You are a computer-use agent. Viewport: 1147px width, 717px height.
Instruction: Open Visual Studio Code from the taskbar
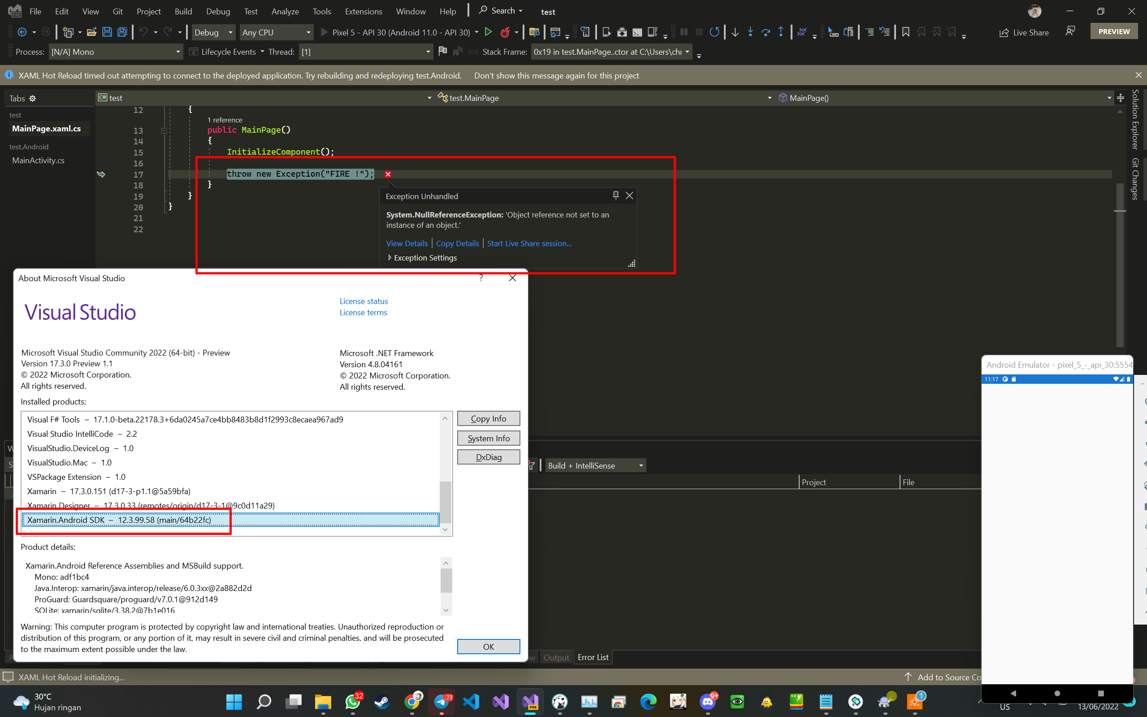tap(471, 701)
